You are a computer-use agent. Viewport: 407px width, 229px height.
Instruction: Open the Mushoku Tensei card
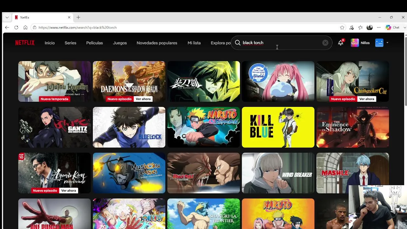click(x=129, y=173)
